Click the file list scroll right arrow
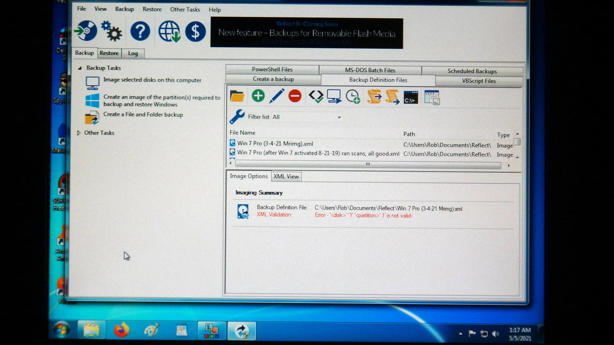Viewport: 614px width, 345px height. (x=509, y=165)
